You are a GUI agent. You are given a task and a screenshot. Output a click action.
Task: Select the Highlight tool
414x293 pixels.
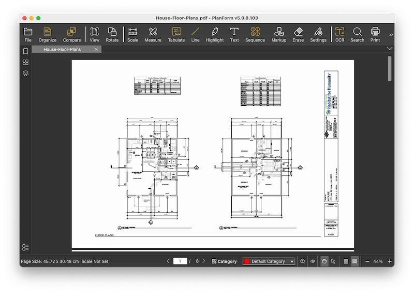coord(215,35)
